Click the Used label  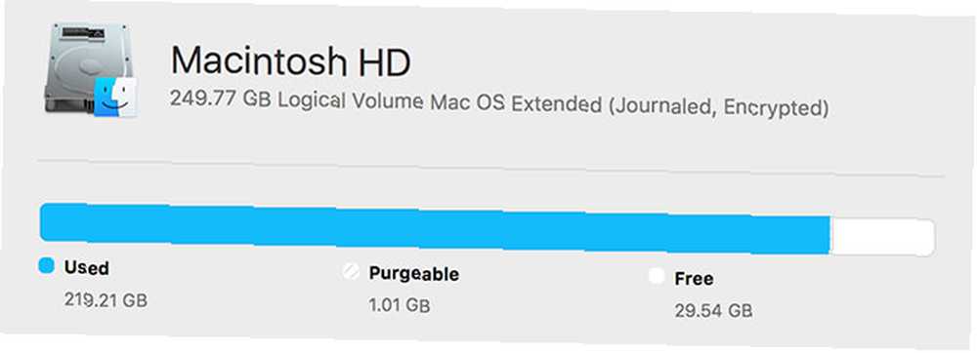pos(87,268)
